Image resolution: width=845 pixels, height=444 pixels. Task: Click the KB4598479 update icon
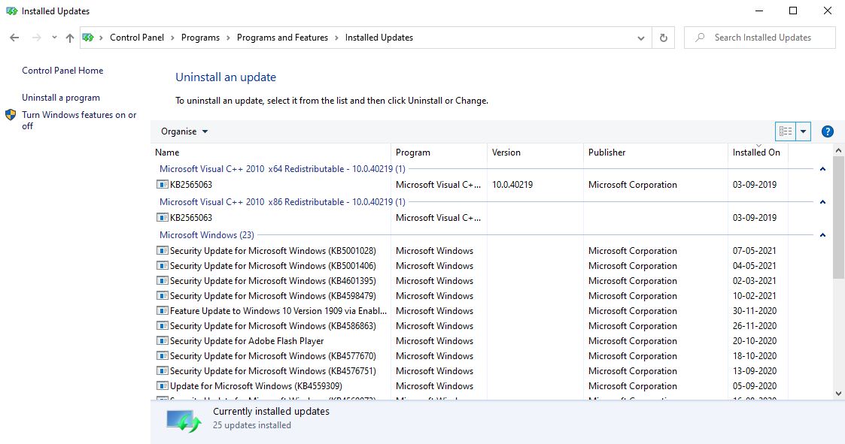point(163,296)
